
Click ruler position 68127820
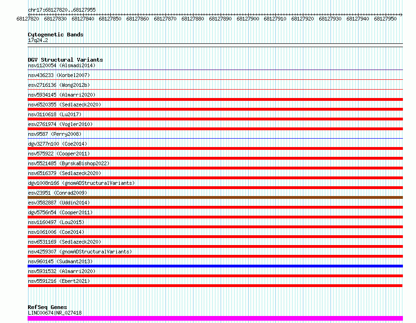[28, 19]
